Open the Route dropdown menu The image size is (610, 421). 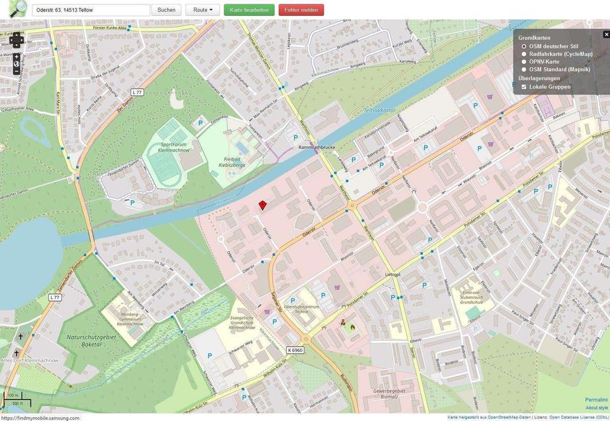(x=203, y=10)
